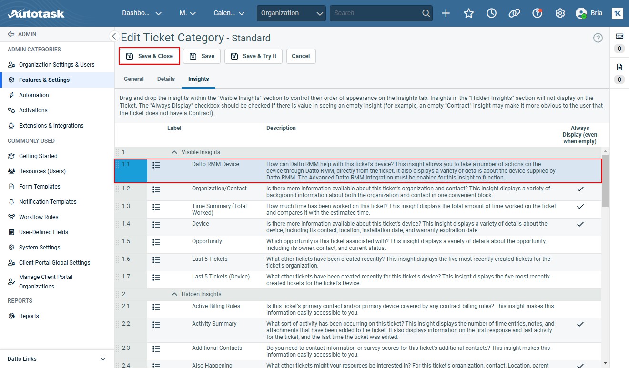Click drag handle of row 1.2

(117, 189)
